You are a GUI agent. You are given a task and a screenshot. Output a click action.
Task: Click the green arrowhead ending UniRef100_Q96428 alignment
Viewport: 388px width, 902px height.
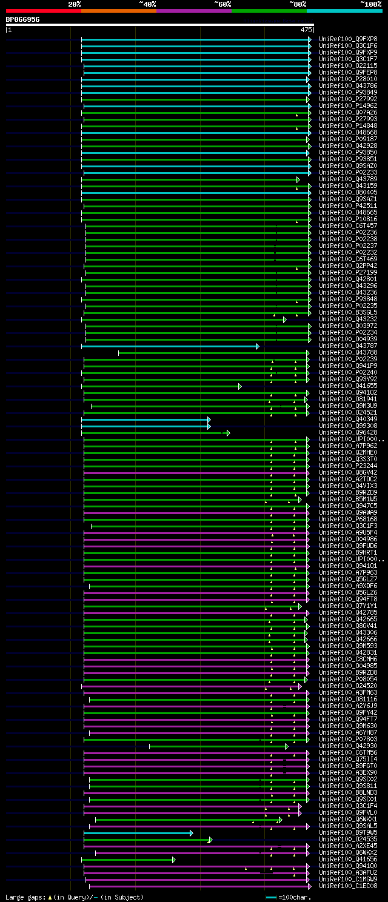pyautogui.click(x=229, y=433)
